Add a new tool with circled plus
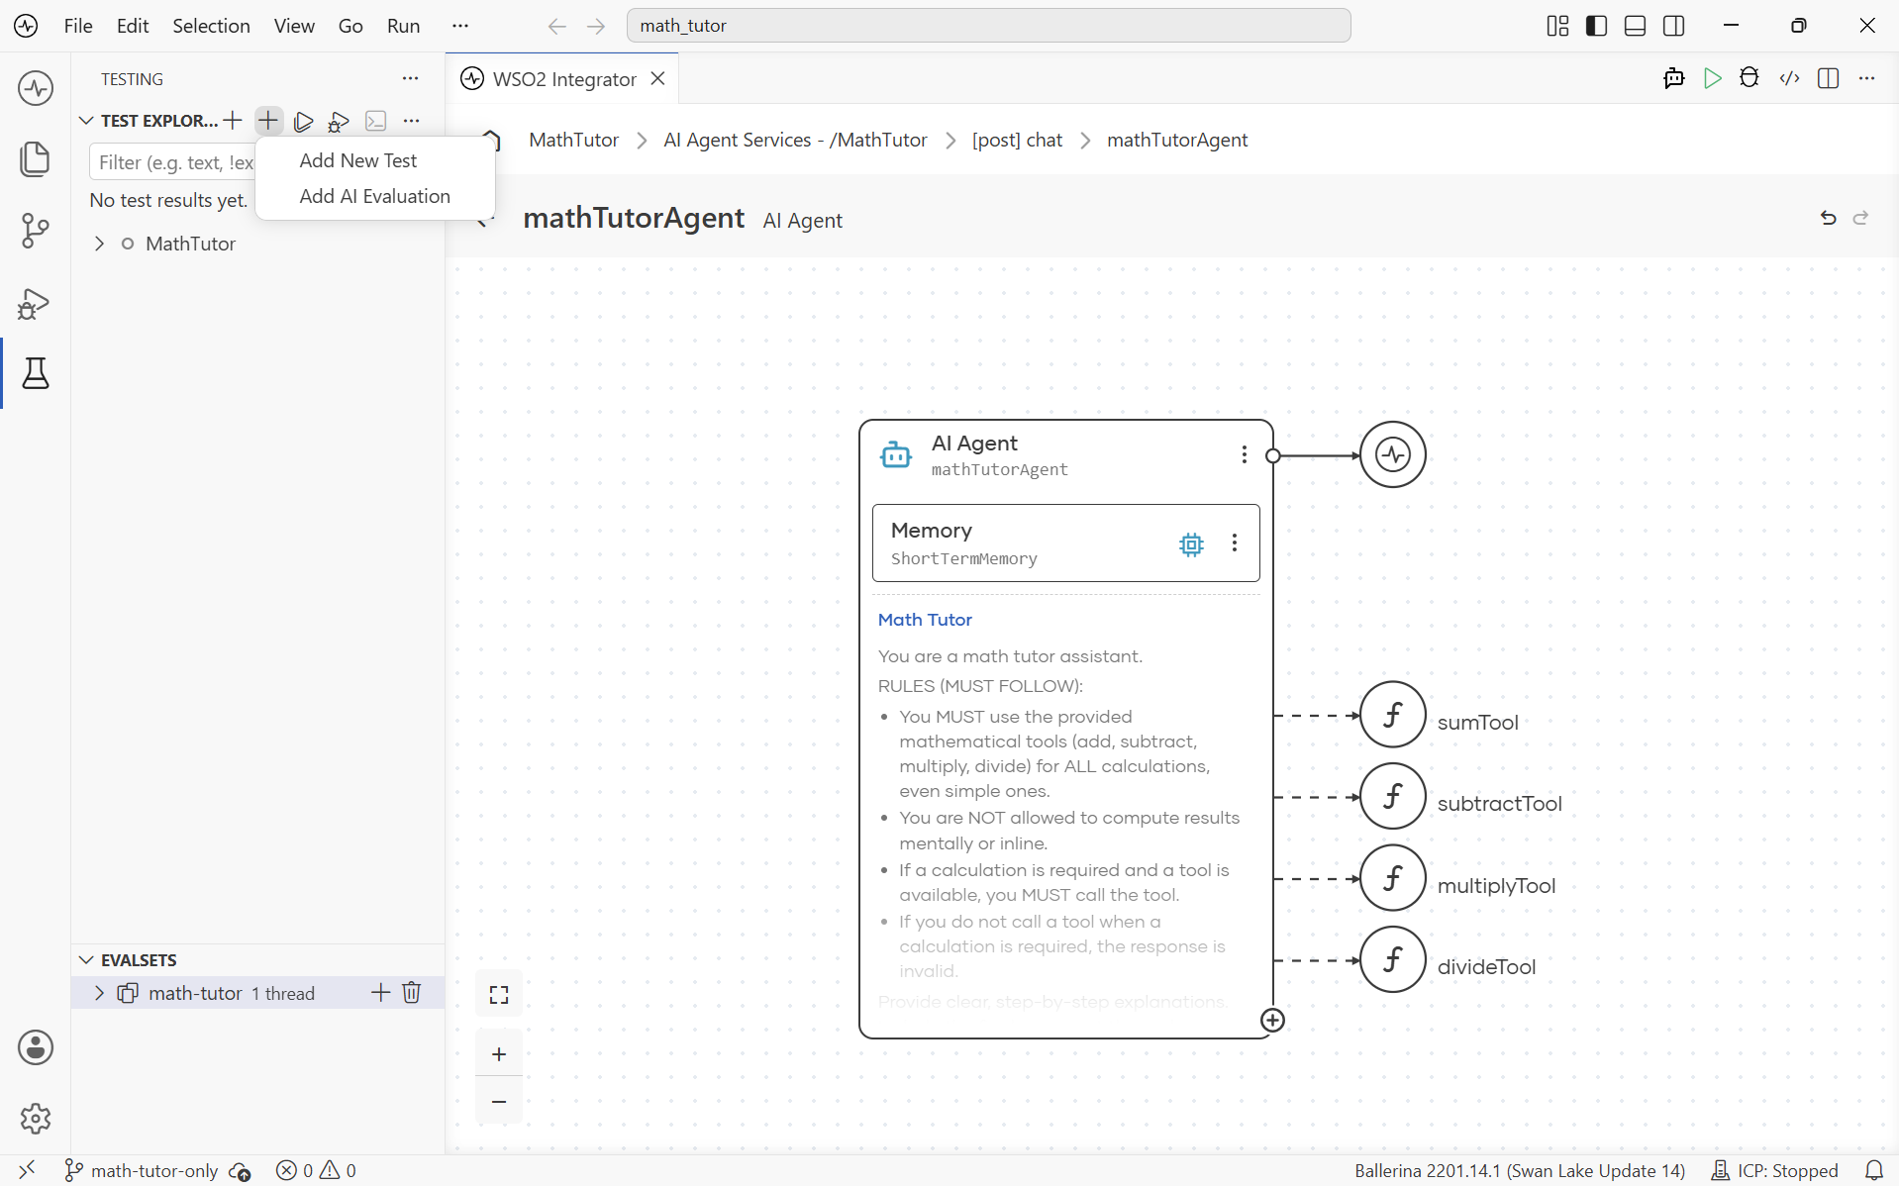This screenshot has width=1899, height=1186. [1273, 1020]
